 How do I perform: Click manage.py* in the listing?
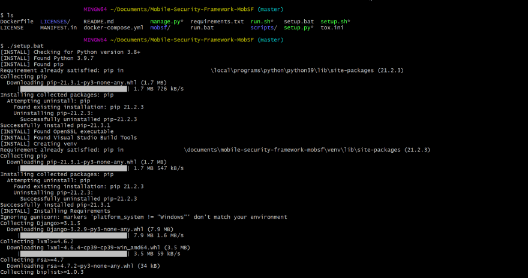[167, 22]
